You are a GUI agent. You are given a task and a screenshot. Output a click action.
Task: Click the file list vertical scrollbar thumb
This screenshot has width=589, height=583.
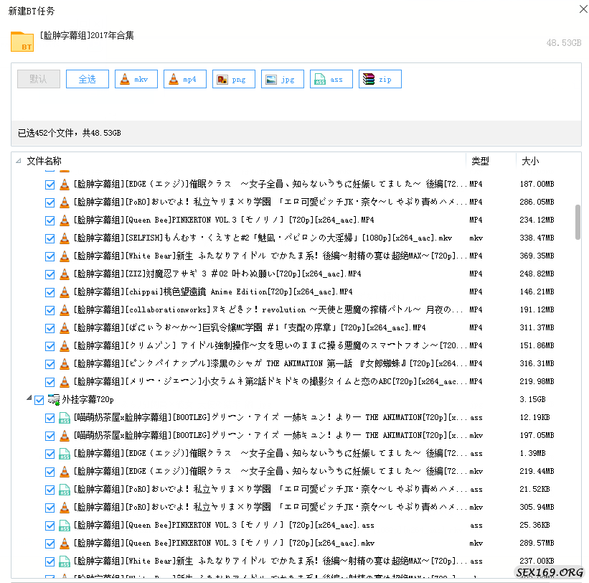[x=578, y=221]
